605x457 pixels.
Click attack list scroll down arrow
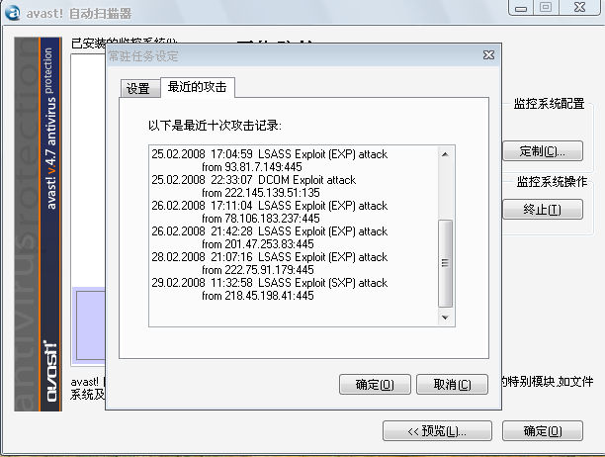click(x=445, y=318)
